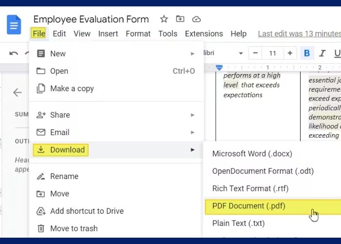Click the Undo arrow in toolbar
341x244 pixels.
[14, 53]
